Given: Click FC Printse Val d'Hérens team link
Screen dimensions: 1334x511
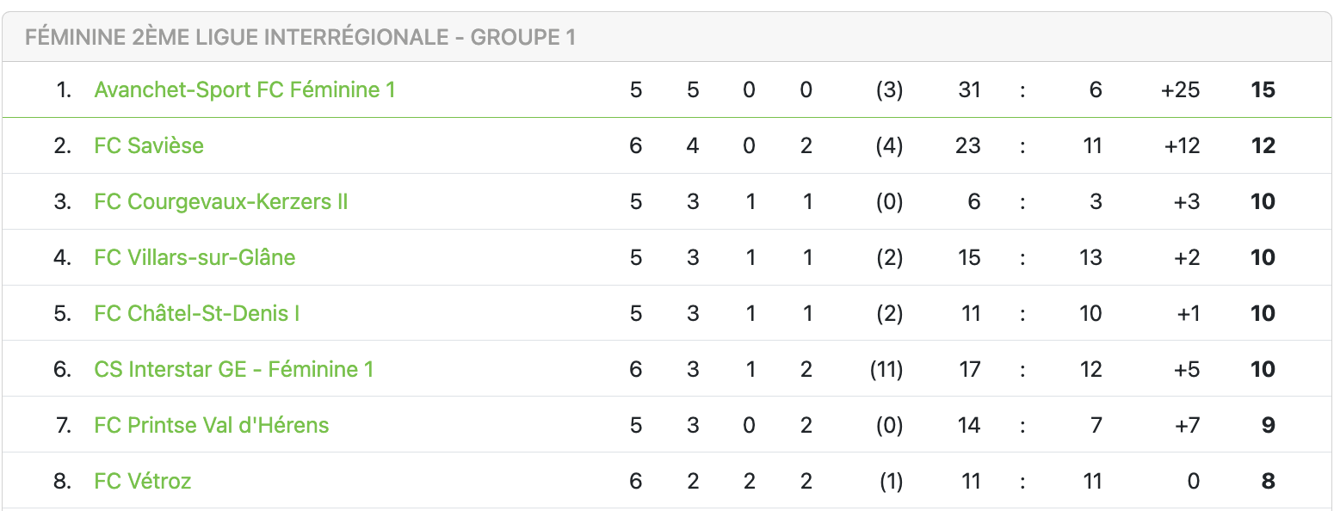Looking at the screenshot, I should pyautogui.click(x=212, y=425).
